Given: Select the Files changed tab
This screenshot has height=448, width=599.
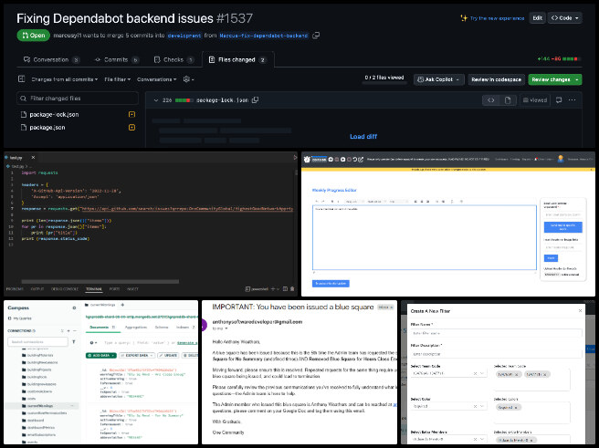Looking at the screenshot, I should click(237, 59).
